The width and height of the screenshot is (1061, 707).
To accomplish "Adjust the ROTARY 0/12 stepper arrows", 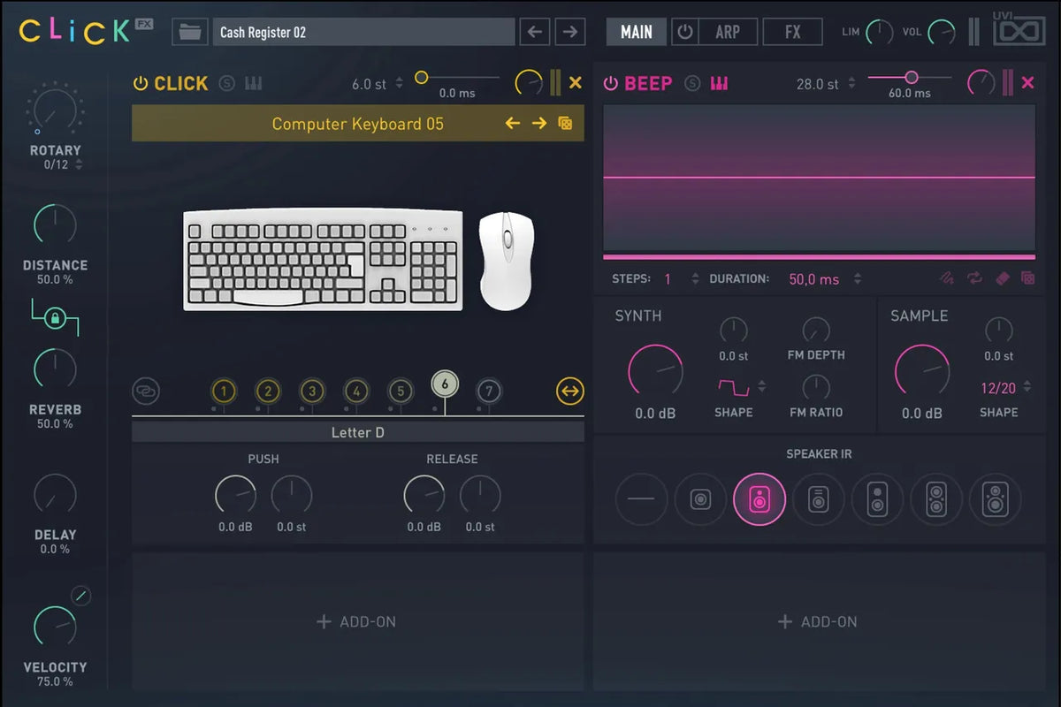I will (x=80, y=164).
